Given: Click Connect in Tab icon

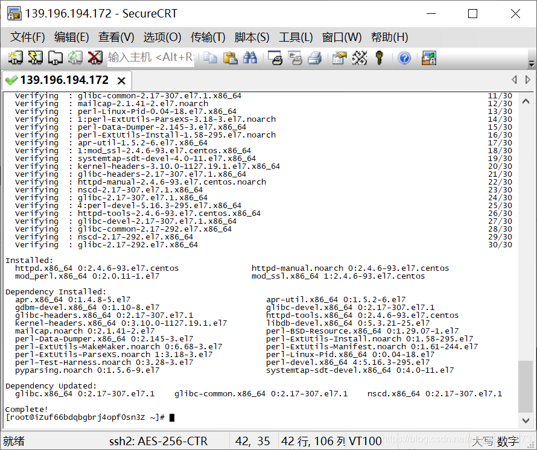Looking at the screenshot, I should (x=55, y=58).
